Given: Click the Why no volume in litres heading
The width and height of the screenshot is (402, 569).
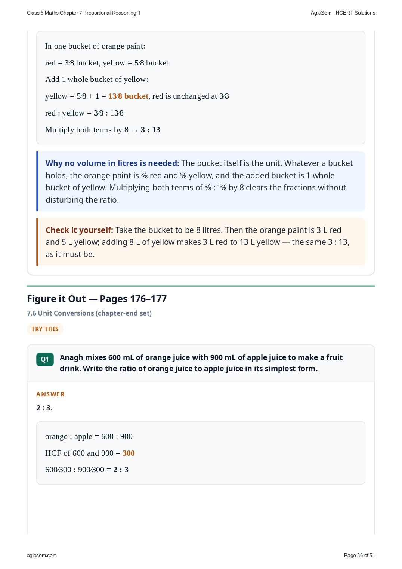Looking at the screenshot, I should point(112,163).
